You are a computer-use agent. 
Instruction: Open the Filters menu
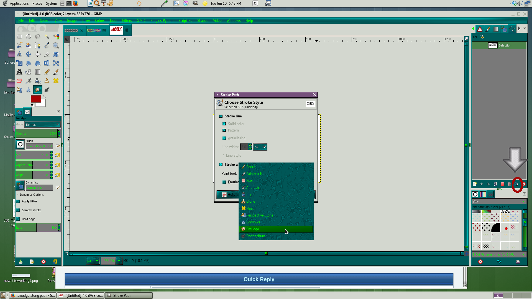(x=127, y=21)
